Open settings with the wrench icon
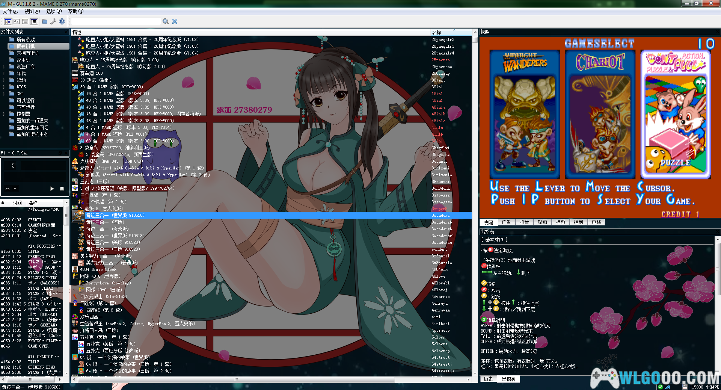The width and height of the screenshot is (721, 390). (x=53, y=21)
